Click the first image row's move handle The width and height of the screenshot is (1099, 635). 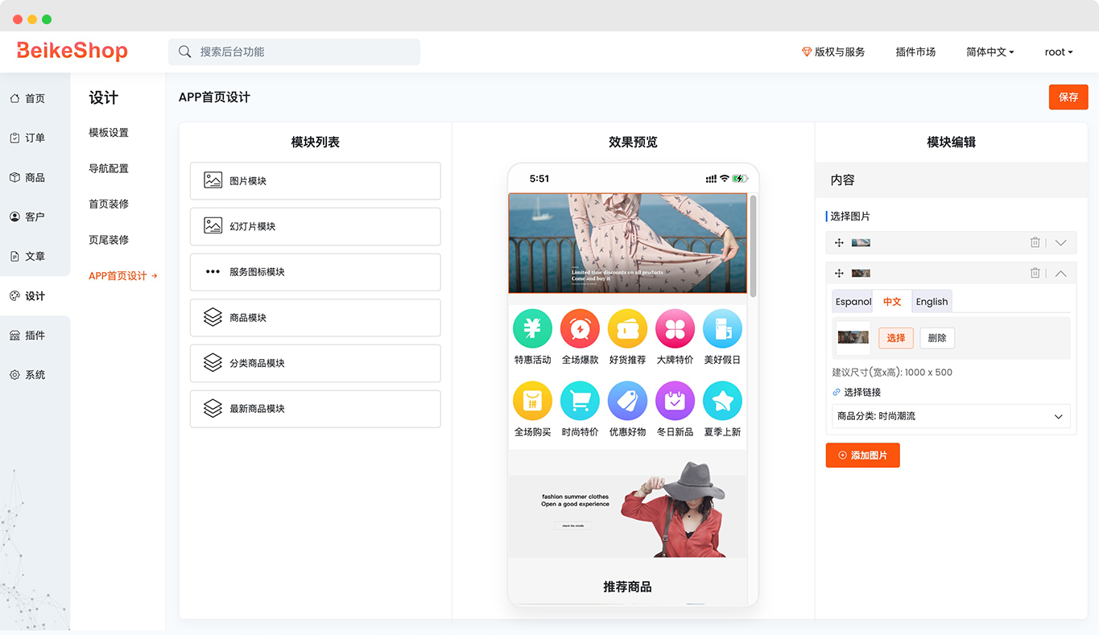tap(839, 242)
